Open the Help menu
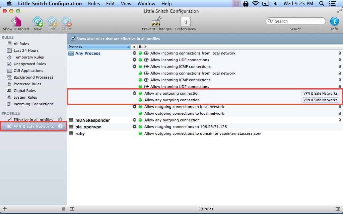Viewport: 343px width, 214px height. tap(166, 3)
